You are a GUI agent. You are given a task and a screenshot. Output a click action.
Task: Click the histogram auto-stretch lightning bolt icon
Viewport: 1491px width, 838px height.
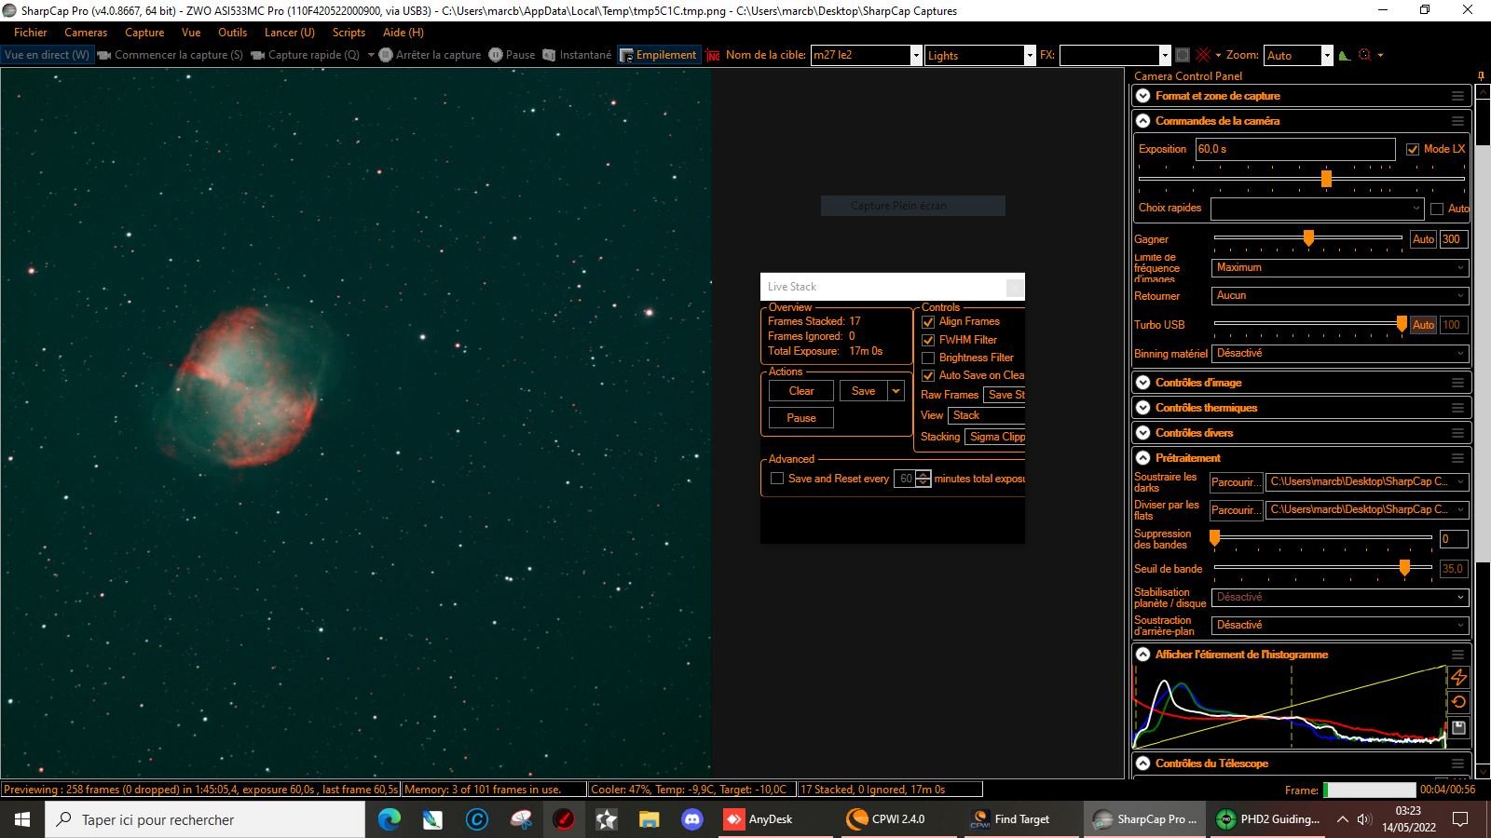1458,677
